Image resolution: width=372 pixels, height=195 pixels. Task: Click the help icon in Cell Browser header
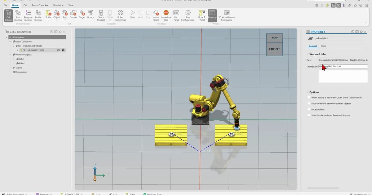pos(51,32)
